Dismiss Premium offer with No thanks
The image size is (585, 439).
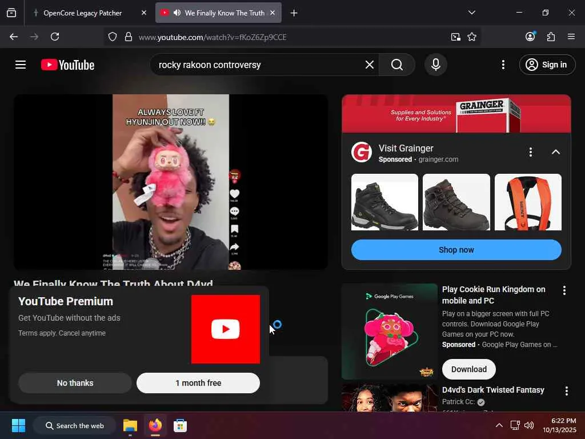click(x=75, y=383)
